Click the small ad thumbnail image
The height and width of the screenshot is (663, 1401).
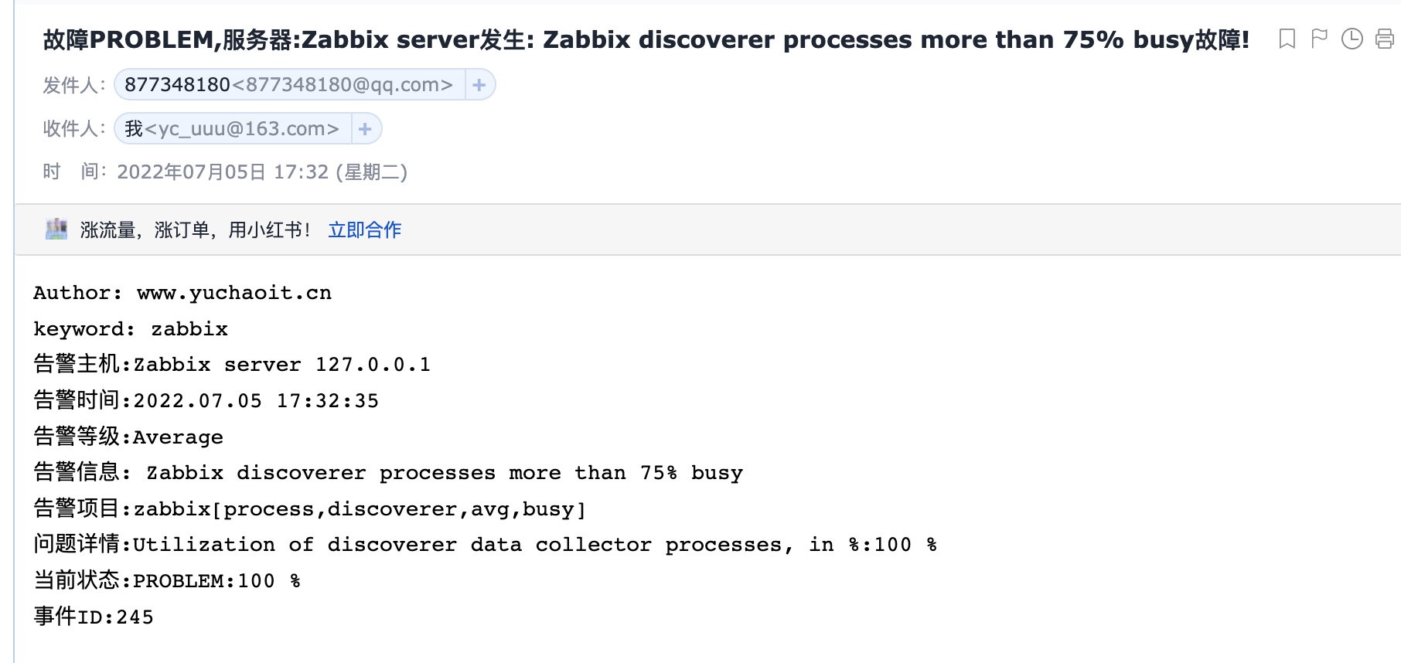[x=56, y=229]
